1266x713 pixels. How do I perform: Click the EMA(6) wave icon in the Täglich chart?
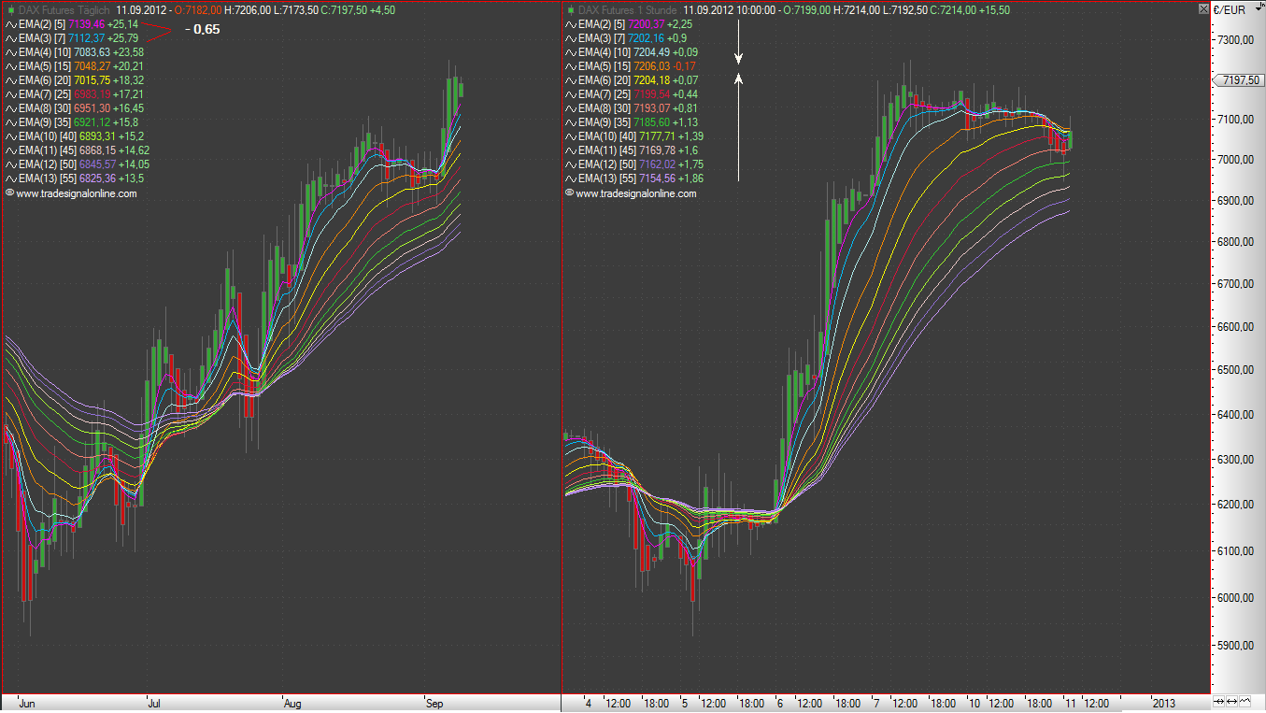coord(10,80)
